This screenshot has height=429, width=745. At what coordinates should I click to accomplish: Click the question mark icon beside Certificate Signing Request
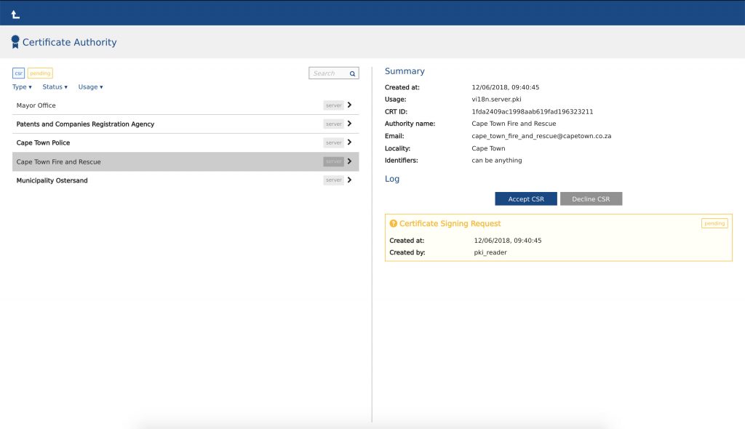[x=394, y=223]
